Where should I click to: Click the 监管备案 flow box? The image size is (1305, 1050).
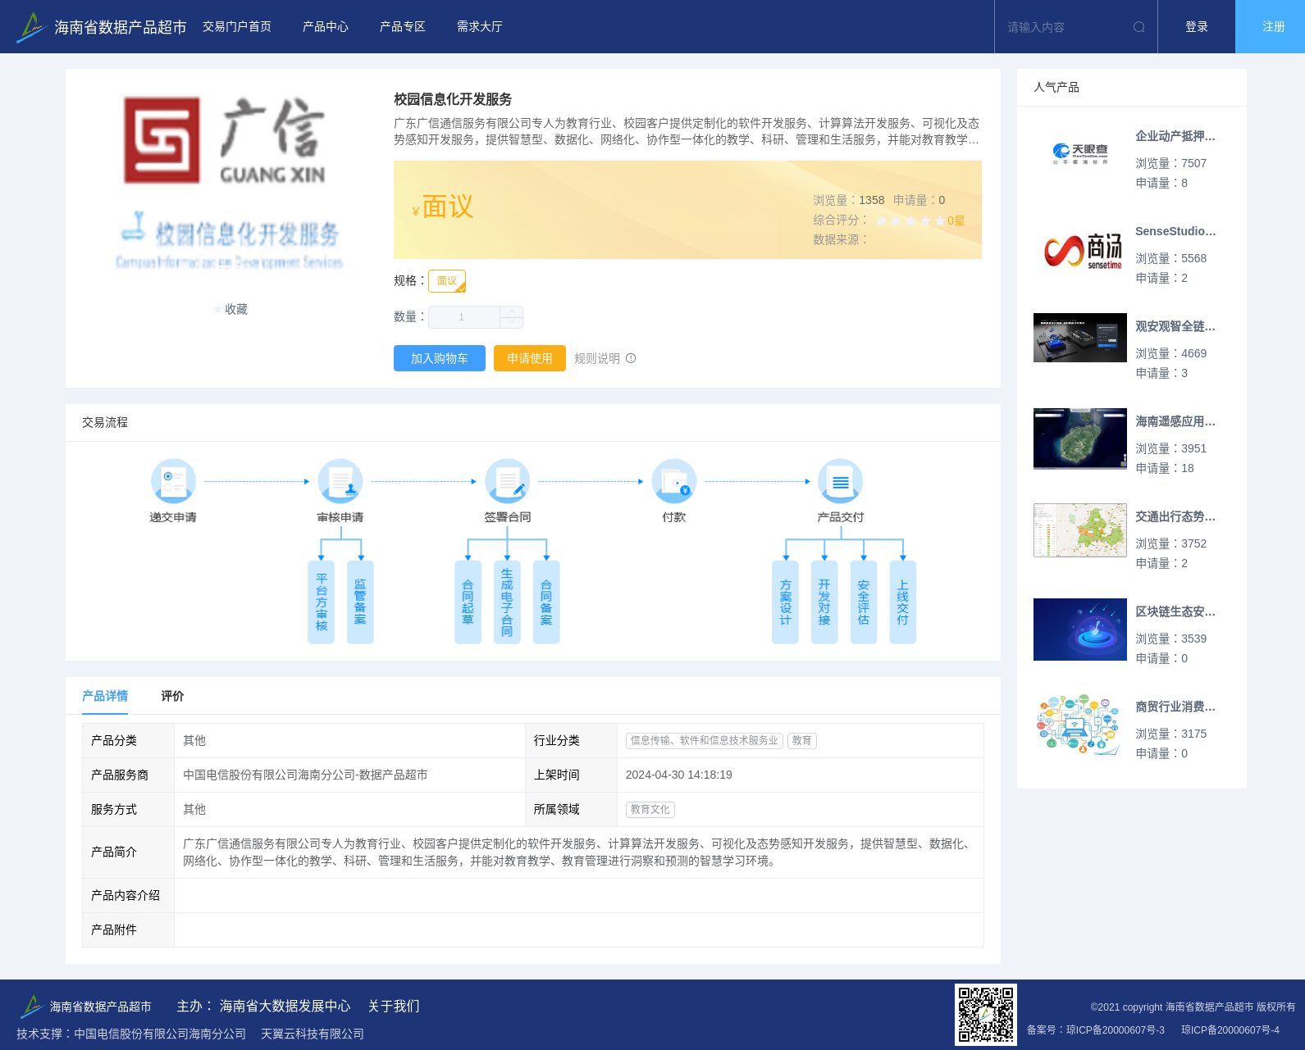360,602
